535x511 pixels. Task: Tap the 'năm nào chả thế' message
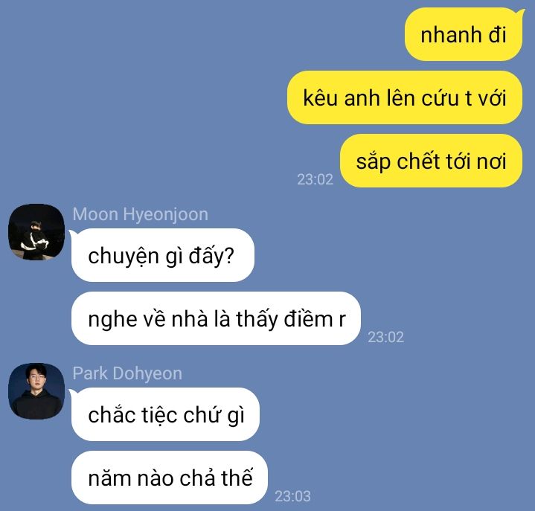(x=170, y=478)
